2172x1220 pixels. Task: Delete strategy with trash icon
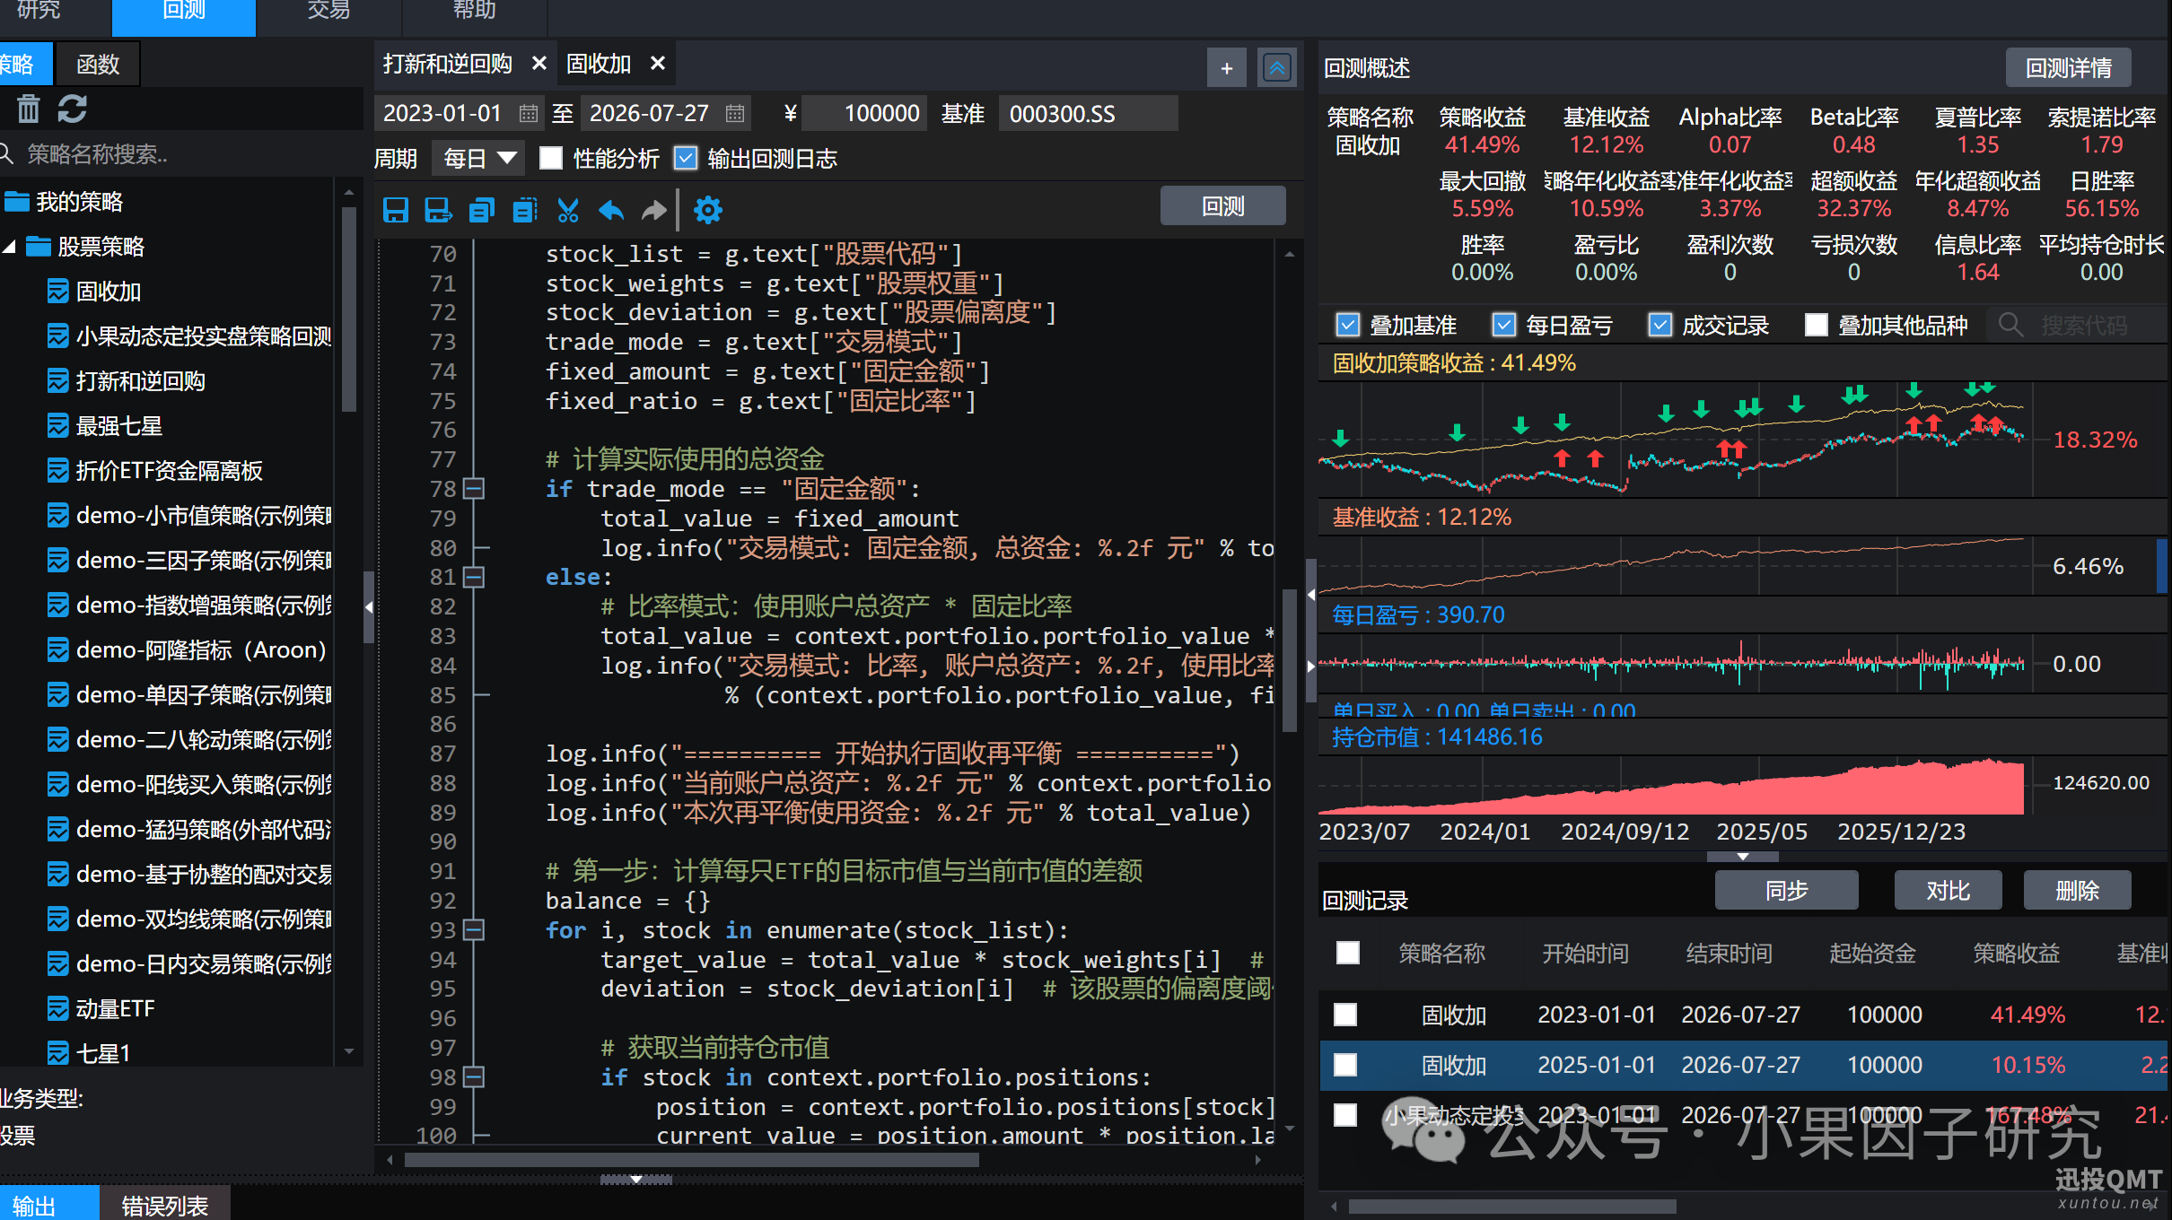(x=29, y=109)
